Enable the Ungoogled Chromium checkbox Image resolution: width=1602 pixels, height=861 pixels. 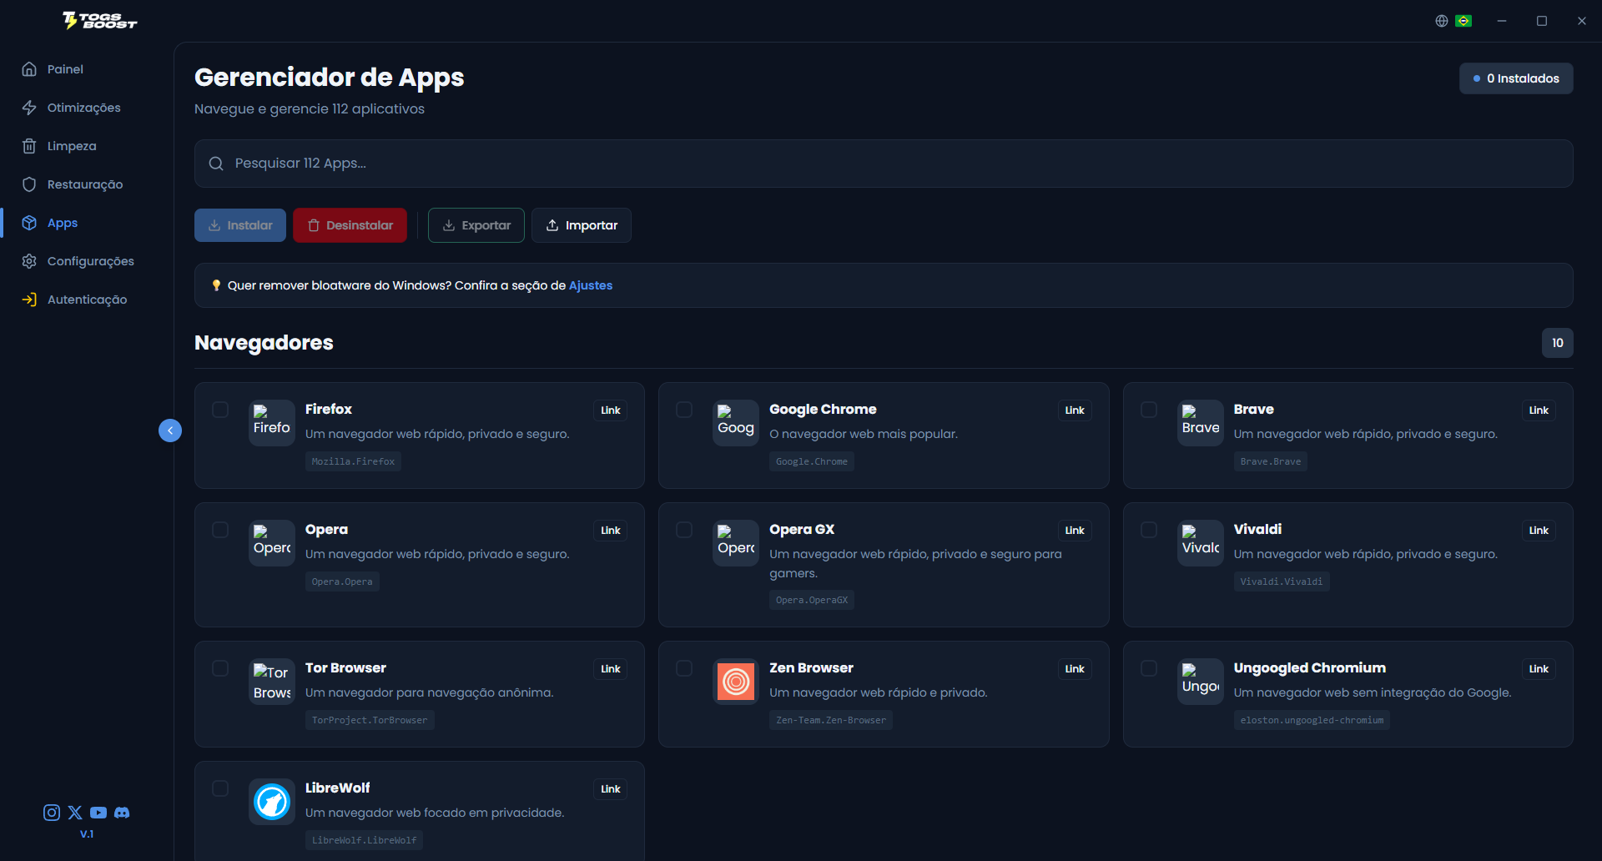coord(1149,668)
